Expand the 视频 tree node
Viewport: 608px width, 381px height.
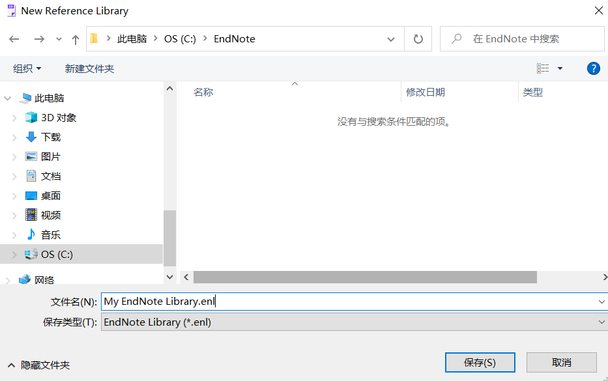(x=14, y=216)
